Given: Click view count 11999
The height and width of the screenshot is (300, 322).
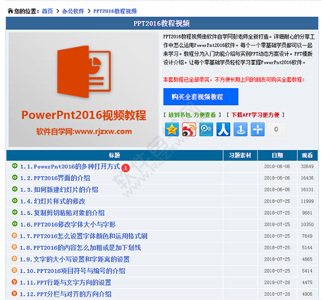Looking at the screenshot, I should [x=307, y=201].
